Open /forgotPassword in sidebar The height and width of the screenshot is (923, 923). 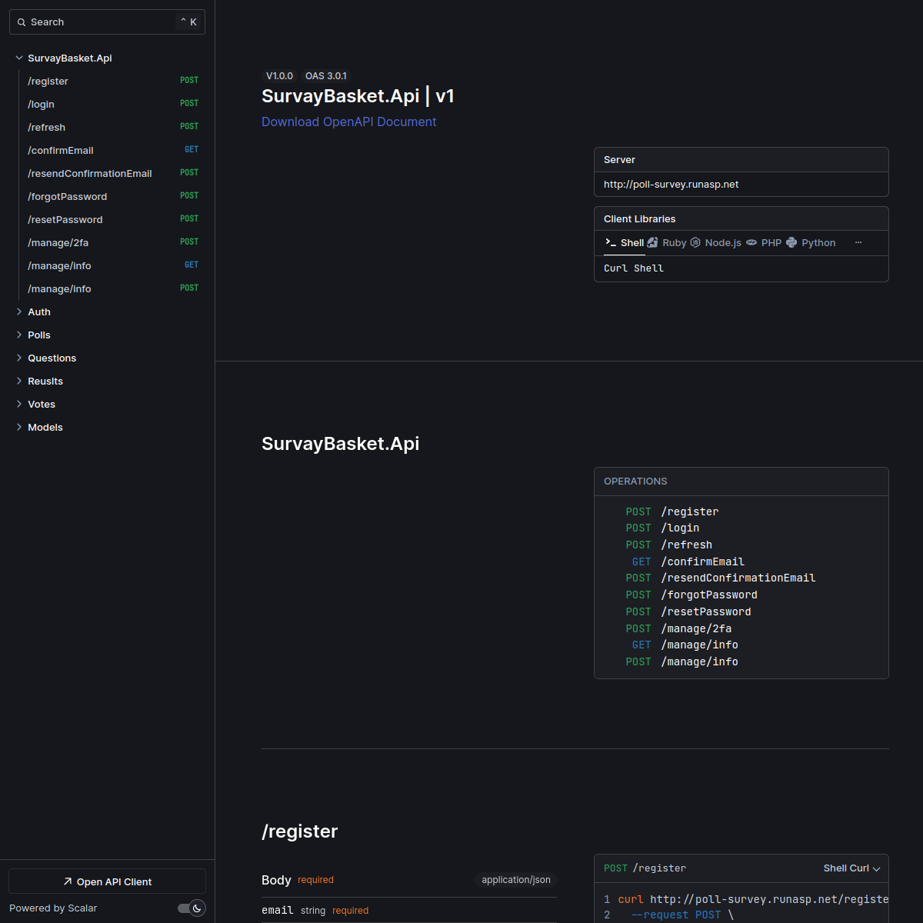pyautogui.click(x=112, y=196)
